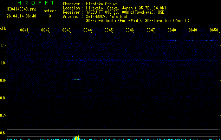Click the kHz axis unit label
Image resolution: width=221 pixels, height=140 pixels.
pos(3,28)
